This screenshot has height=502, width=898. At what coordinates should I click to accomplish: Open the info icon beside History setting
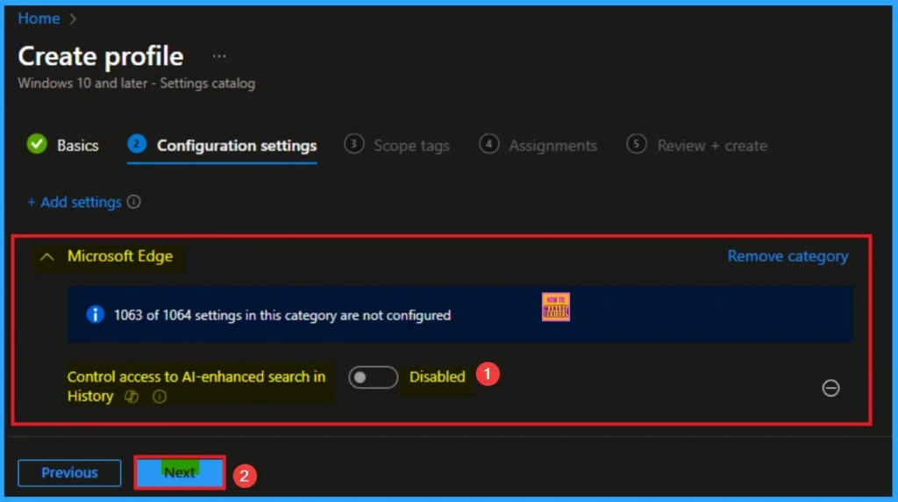pos(160,397)
